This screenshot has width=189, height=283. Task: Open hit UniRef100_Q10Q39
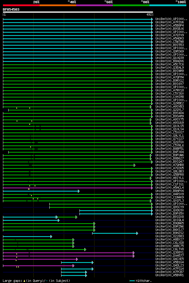click(x=170, y=58)
